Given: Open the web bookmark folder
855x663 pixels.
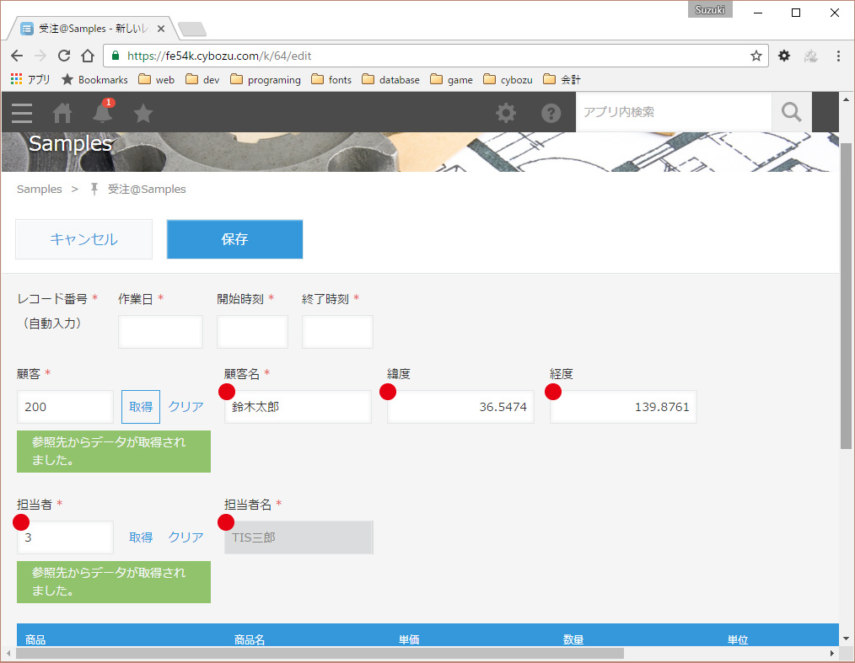Looking at the screenshot, I should pyautogui.click(x=157, y=79).
